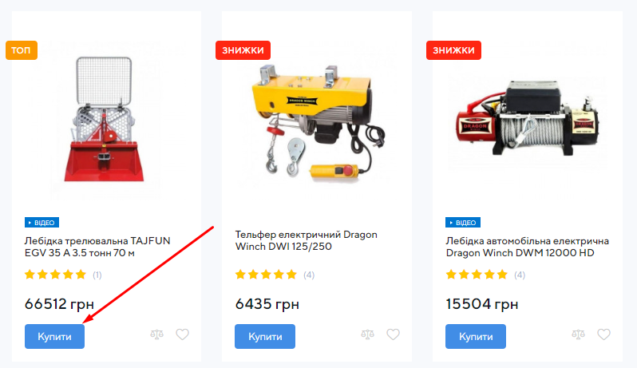The width and height of the screenshot is (637, 368).
Task: Open video badge on TAJFUN winch
Action: (x=42, y=223)
